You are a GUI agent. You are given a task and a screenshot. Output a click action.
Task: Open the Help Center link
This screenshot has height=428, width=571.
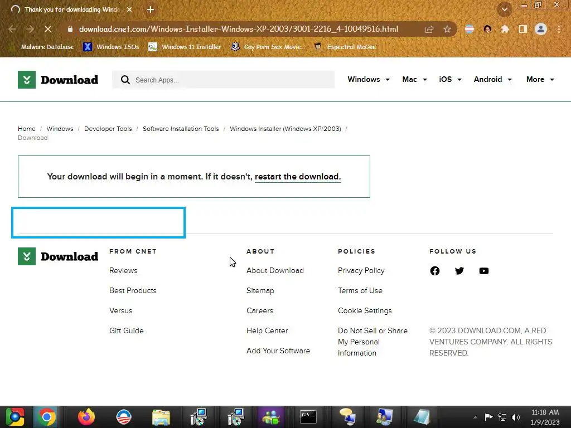(x=267, y=330)
